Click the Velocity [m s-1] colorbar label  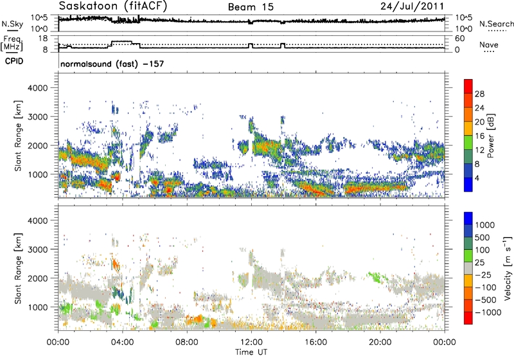tap(508, 268)
